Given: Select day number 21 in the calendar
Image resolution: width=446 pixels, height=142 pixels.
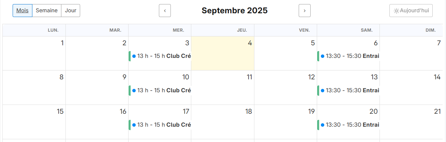Looking at the screenshot, I should pos(437,112).
